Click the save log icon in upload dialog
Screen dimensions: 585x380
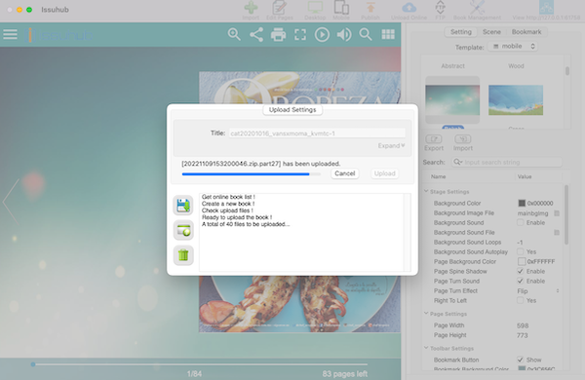tap(183, 206)
